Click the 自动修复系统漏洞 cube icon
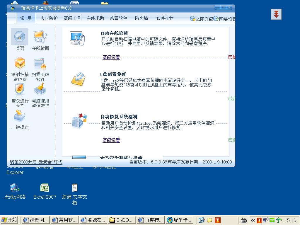Viewport: 300px width, 225px height. (x=79, y=121)
